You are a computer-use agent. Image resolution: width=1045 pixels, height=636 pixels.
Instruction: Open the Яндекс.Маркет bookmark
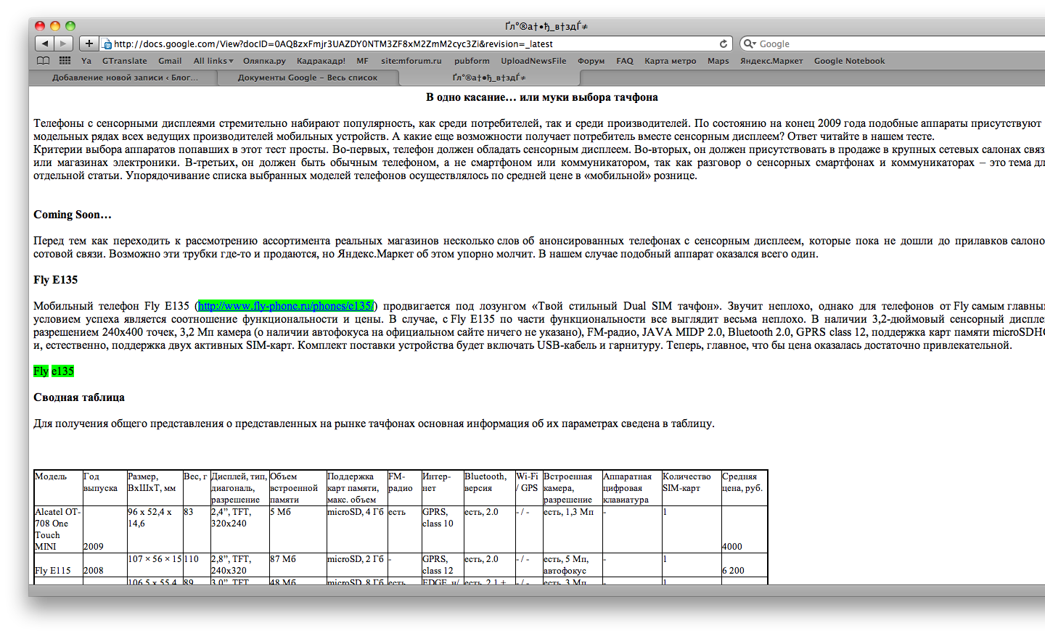pyautogui.click(x=771, y=61)
